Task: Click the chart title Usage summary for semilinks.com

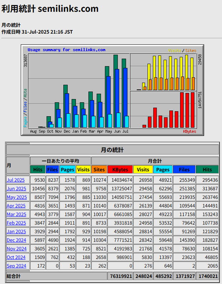Action: point(66,50)
